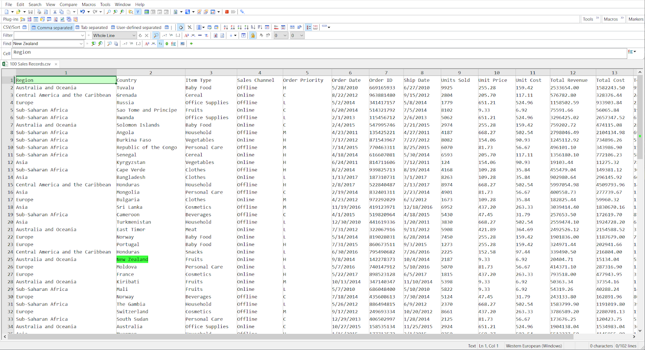Click the Sort Z to A icon

click(x=233, y=27)
